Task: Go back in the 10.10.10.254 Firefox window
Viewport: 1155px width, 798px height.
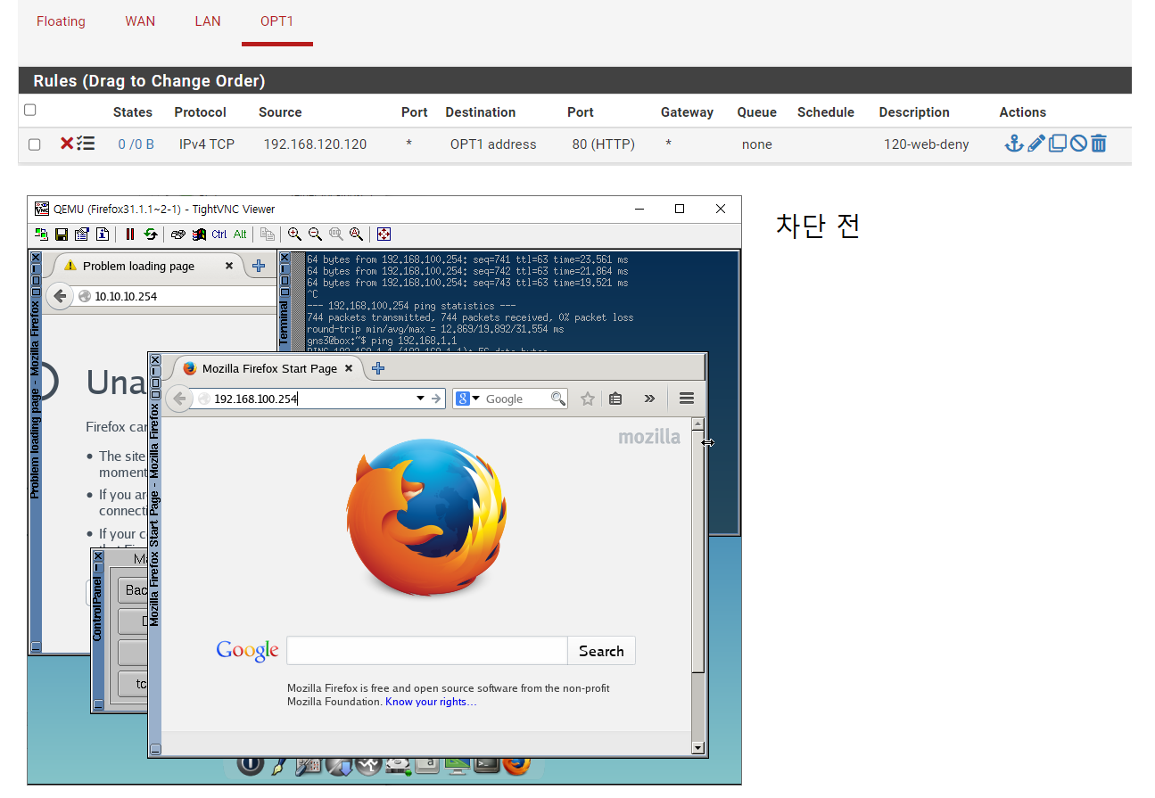Action: (x=59, y=296)
